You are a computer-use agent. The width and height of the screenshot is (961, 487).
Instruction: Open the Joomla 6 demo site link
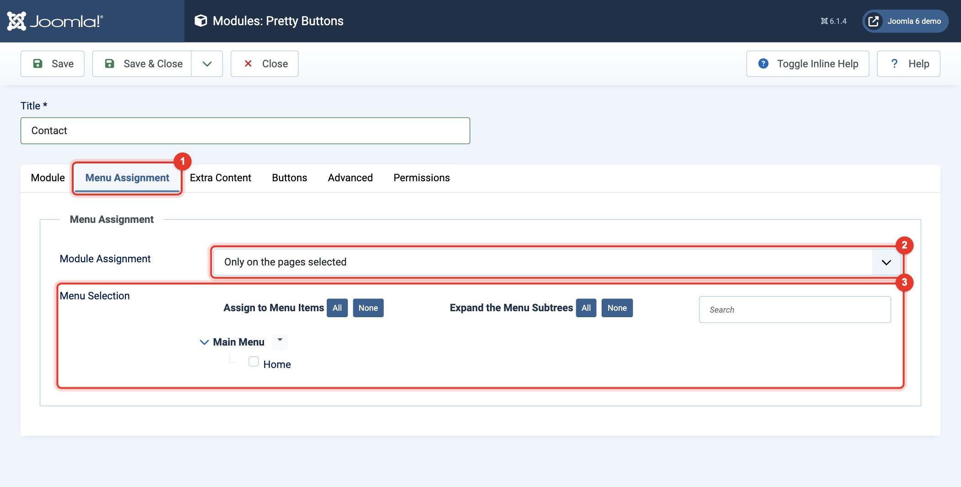click(x=905, y=21)
